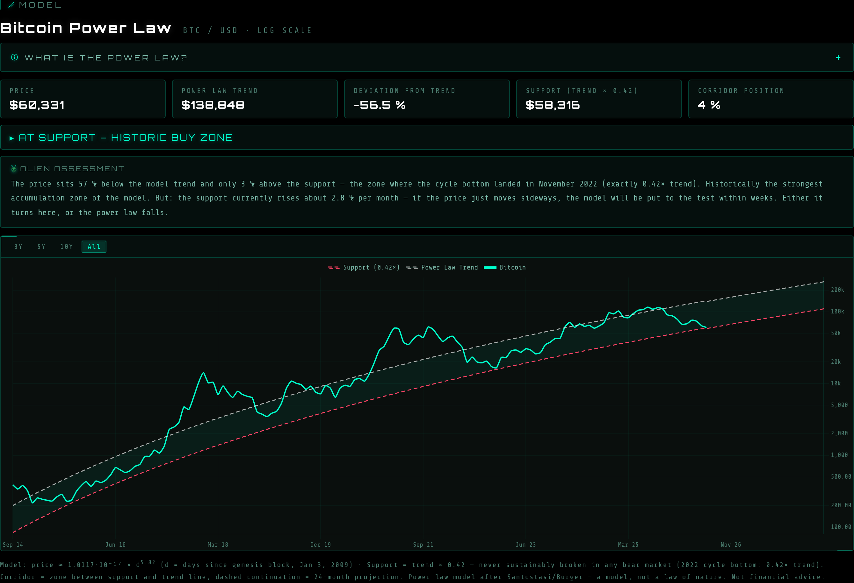Image resolution: width=854 pixels, height=583 pixels.
Task: Select the 3Y time range tab
Action: click(18, 247)
